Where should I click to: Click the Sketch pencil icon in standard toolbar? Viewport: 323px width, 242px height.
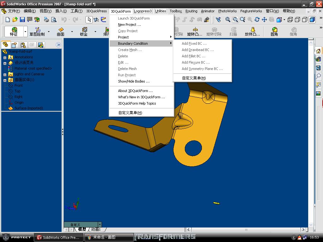[x=103, y=20]
